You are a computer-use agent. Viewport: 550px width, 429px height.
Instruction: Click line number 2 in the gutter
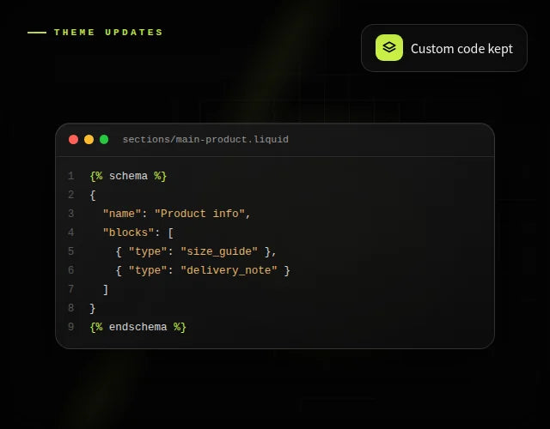tap(70, 195)
